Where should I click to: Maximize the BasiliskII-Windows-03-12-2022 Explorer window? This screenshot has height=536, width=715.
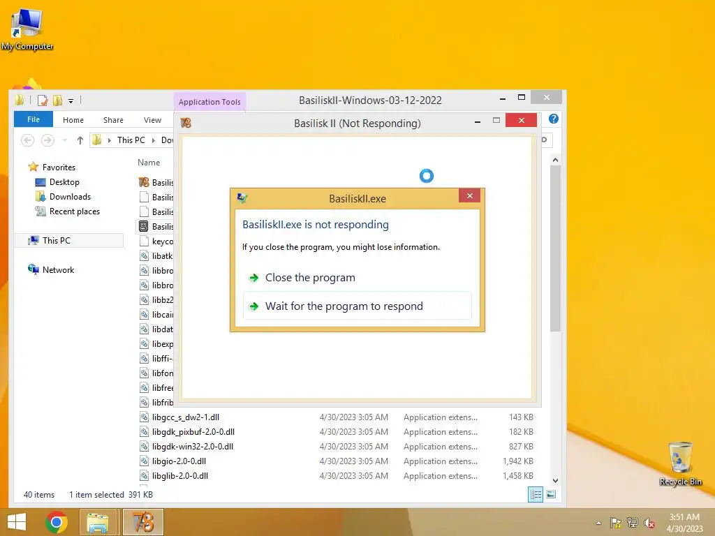[x=522, y=97]
